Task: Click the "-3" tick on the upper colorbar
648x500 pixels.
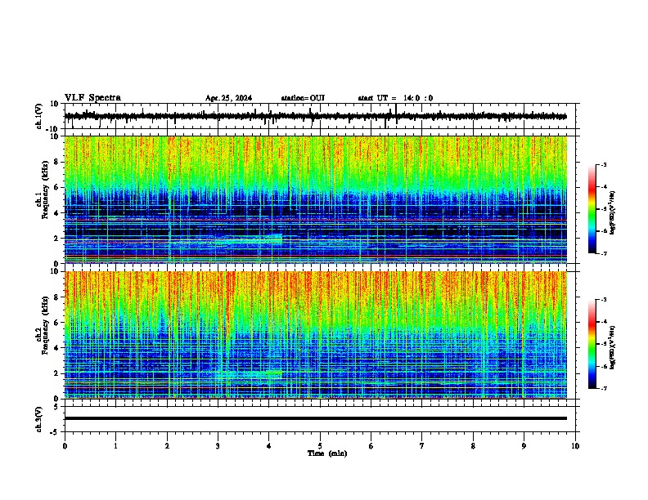Action: pyautogui.click(x=603, y=164)
